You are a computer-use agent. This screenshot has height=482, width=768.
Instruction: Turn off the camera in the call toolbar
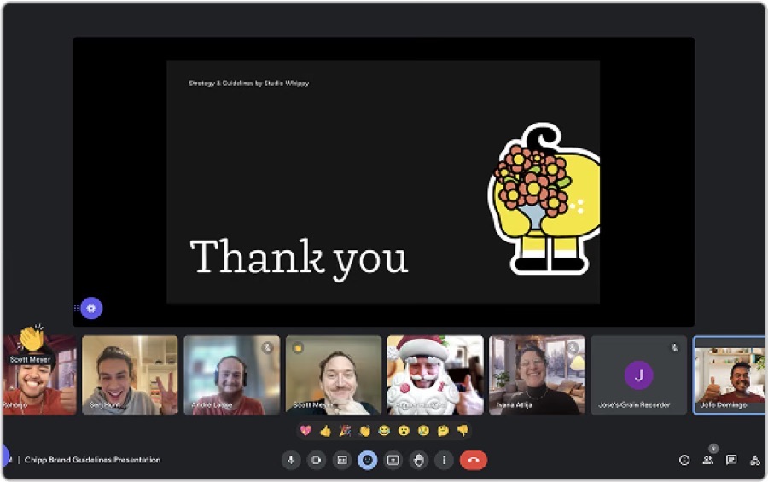pos(317,460)
